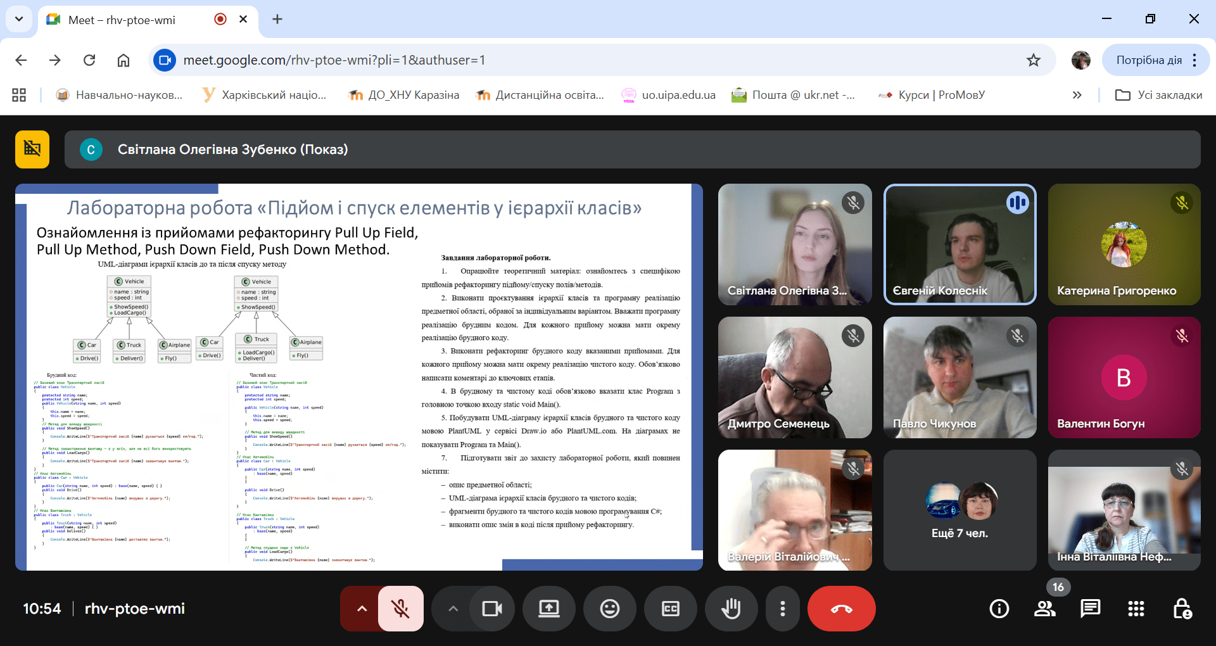Open more options three-dot menu in call bar
1216x646 pixels.
click(x=783, y=609)
